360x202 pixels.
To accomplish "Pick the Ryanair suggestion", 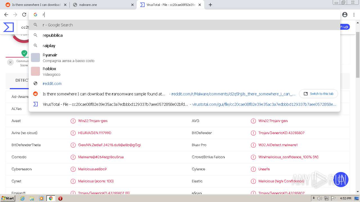I will tap(184, 58).
